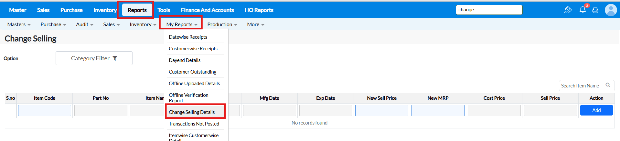Select Change Selling Details report

[x=192, y=112]
